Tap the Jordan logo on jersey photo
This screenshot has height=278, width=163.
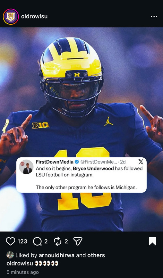tap(109, 121)
